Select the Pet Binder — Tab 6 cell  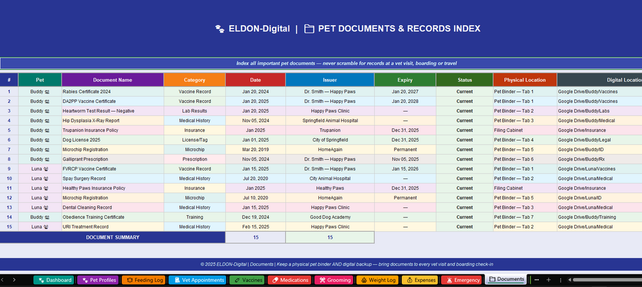click(x=525, y=159)
